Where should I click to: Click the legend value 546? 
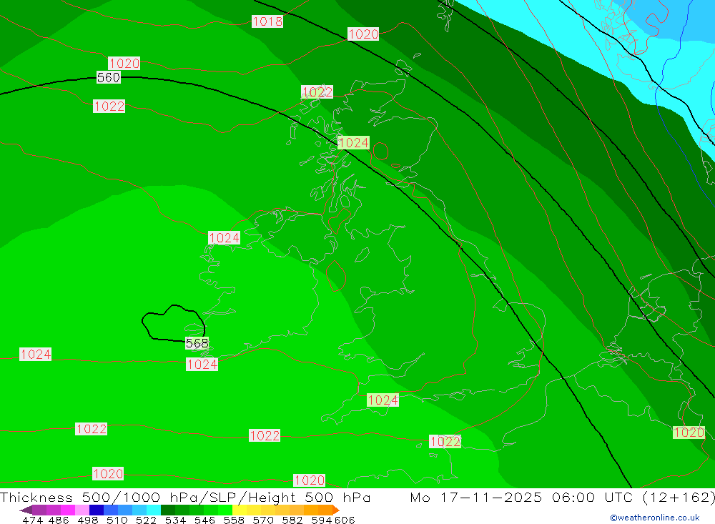coord(204,520)
